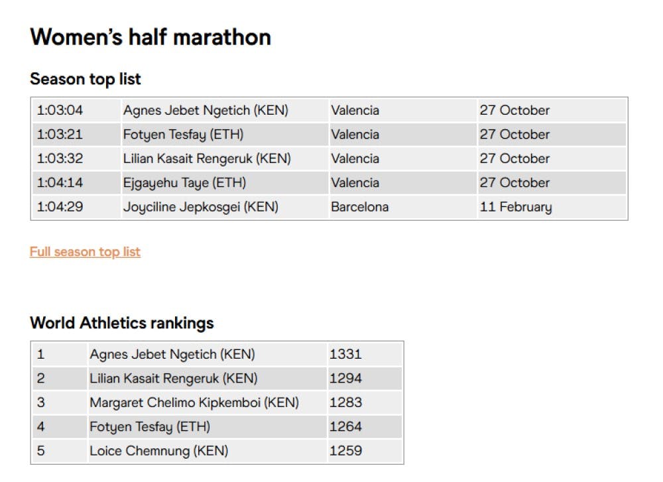
Task: Select the 1:03:04 time cell
Action: click(60, 110)
